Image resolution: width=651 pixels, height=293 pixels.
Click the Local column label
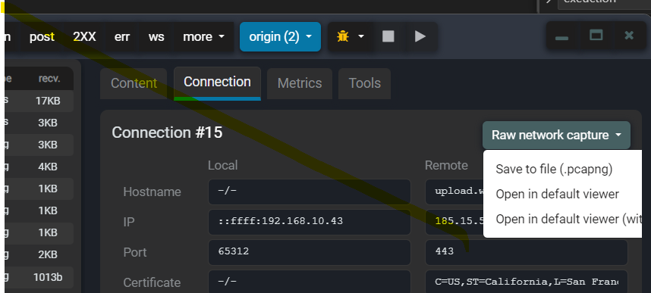coord(222,165)
